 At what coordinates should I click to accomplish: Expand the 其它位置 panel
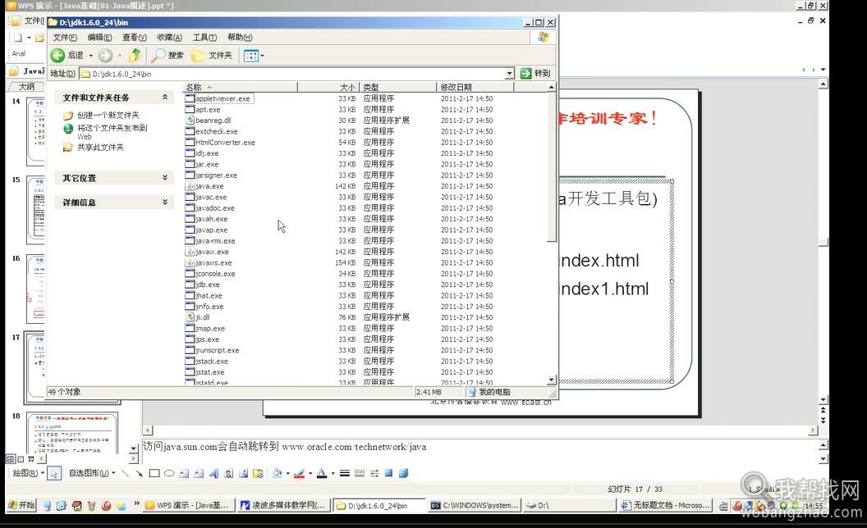[x=165, y=178]
